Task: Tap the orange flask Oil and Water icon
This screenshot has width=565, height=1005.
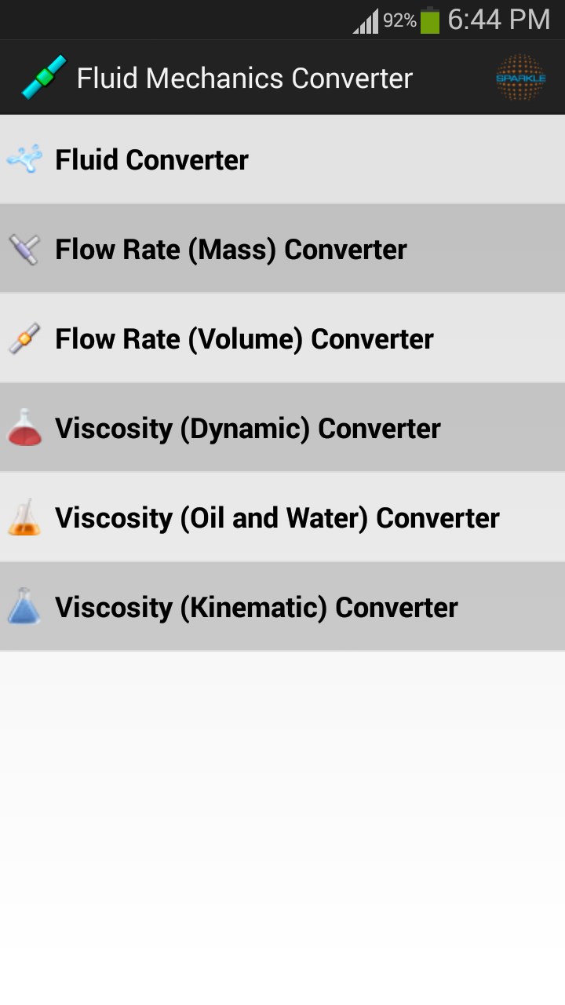Action: [x=24, y=517]
